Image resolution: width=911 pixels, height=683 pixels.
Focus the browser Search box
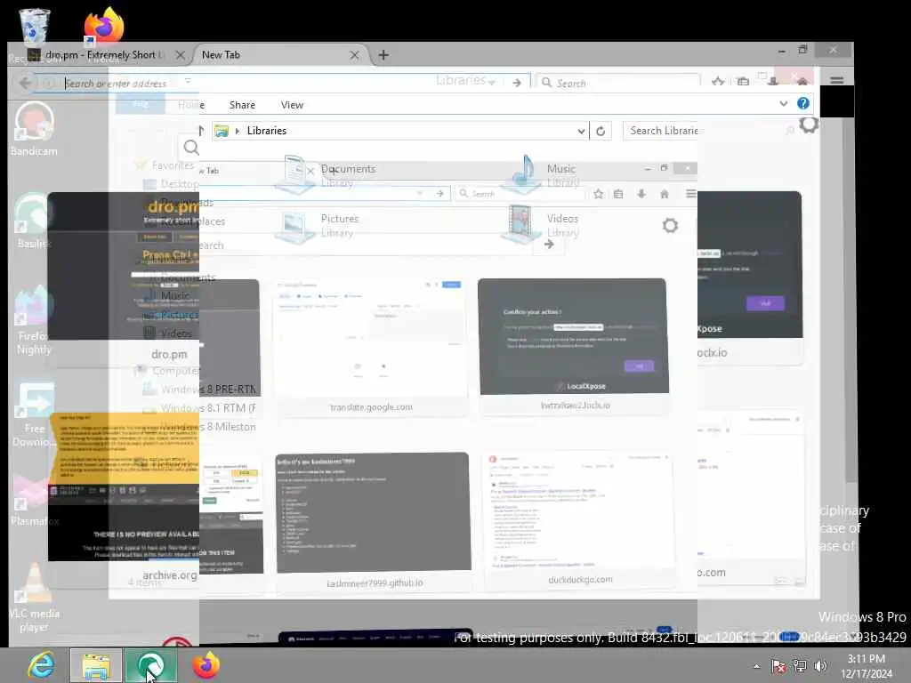pyautogui.click(x=618, y=83)
